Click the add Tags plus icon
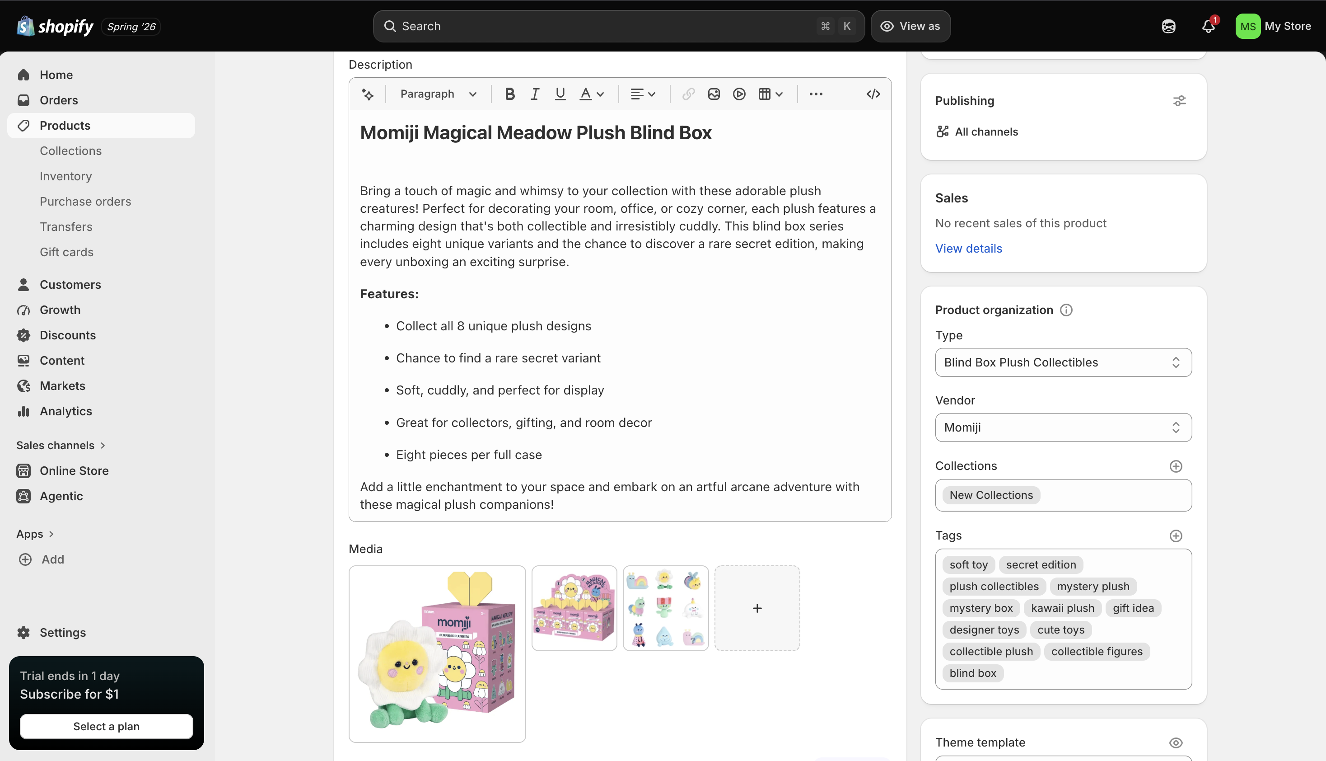The height and width of the screenshot is (761, 1326). click(x=1176, y=536)
